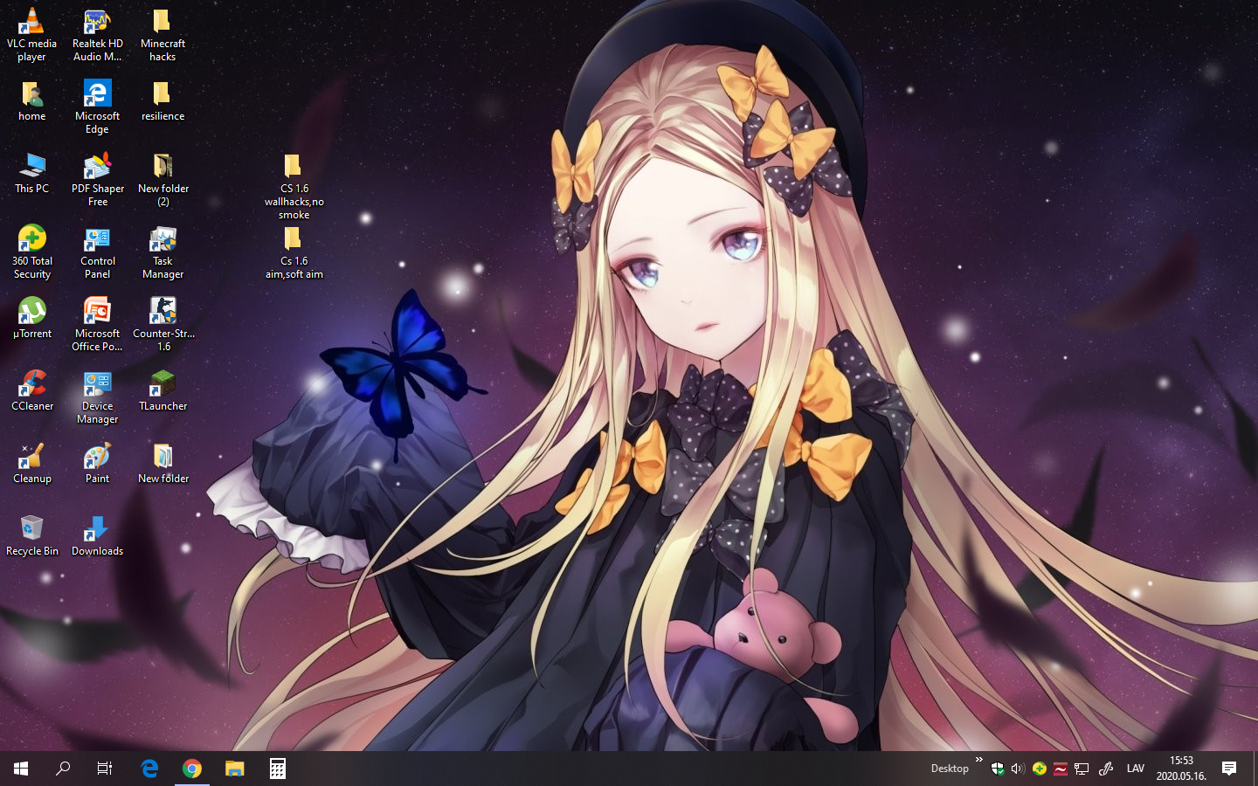
Task: Switch input language via LAV indicator
Action: pos(1136,769)
